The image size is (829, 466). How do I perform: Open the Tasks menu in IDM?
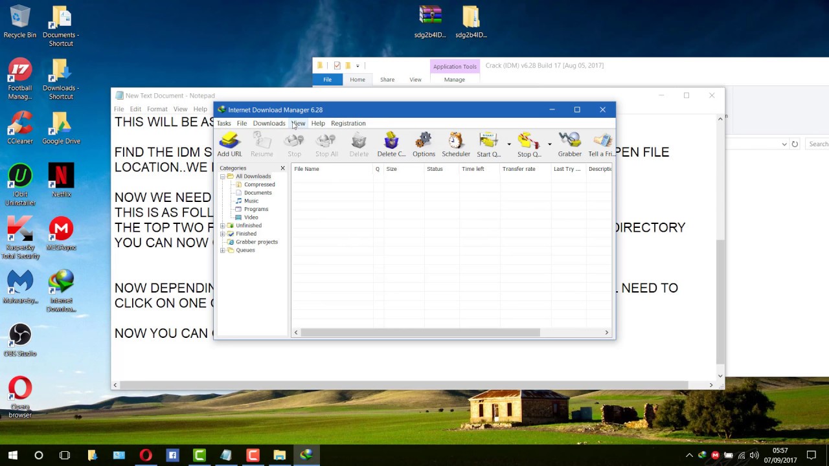224,123
